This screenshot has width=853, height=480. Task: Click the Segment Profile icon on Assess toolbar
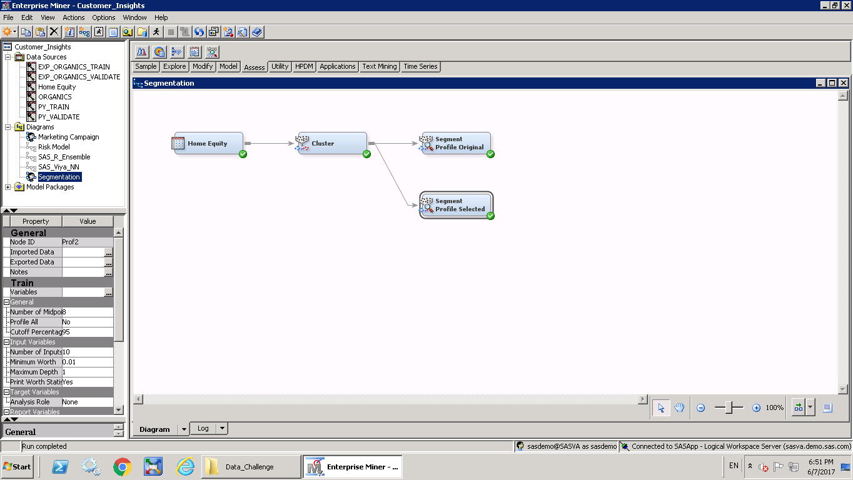211,52
